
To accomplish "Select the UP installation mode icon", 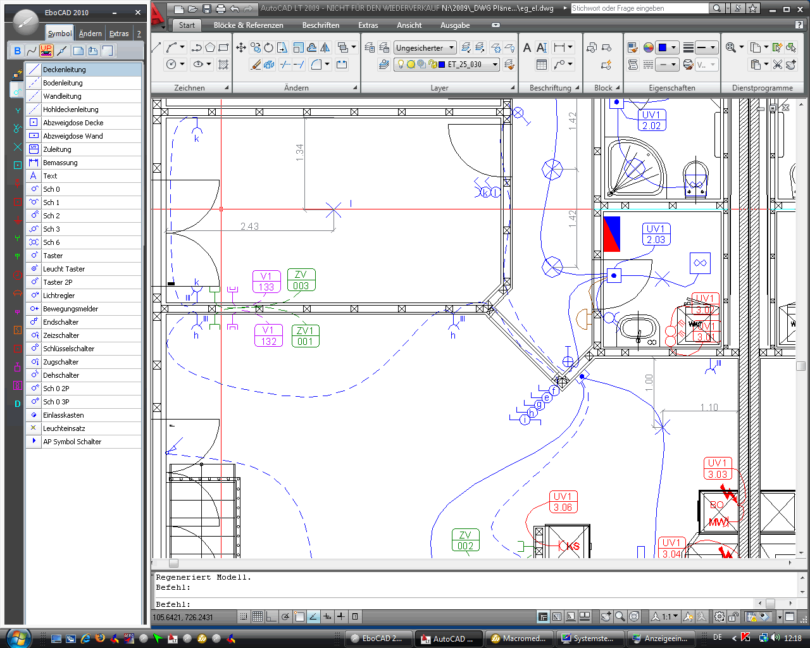I will 46,51.
